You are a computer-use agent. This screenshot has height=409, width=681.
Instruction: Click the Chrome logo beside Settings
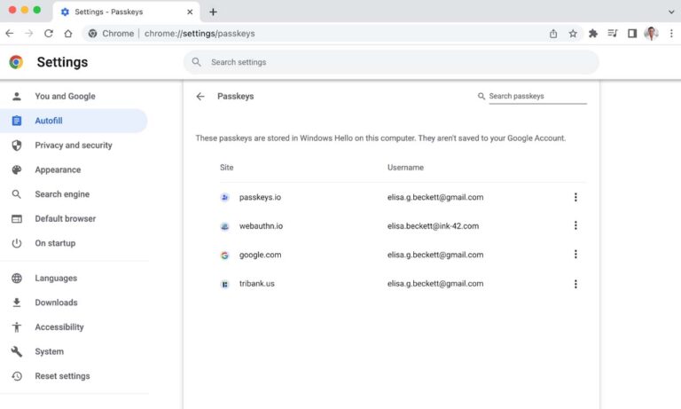click(x=16, y=62)
